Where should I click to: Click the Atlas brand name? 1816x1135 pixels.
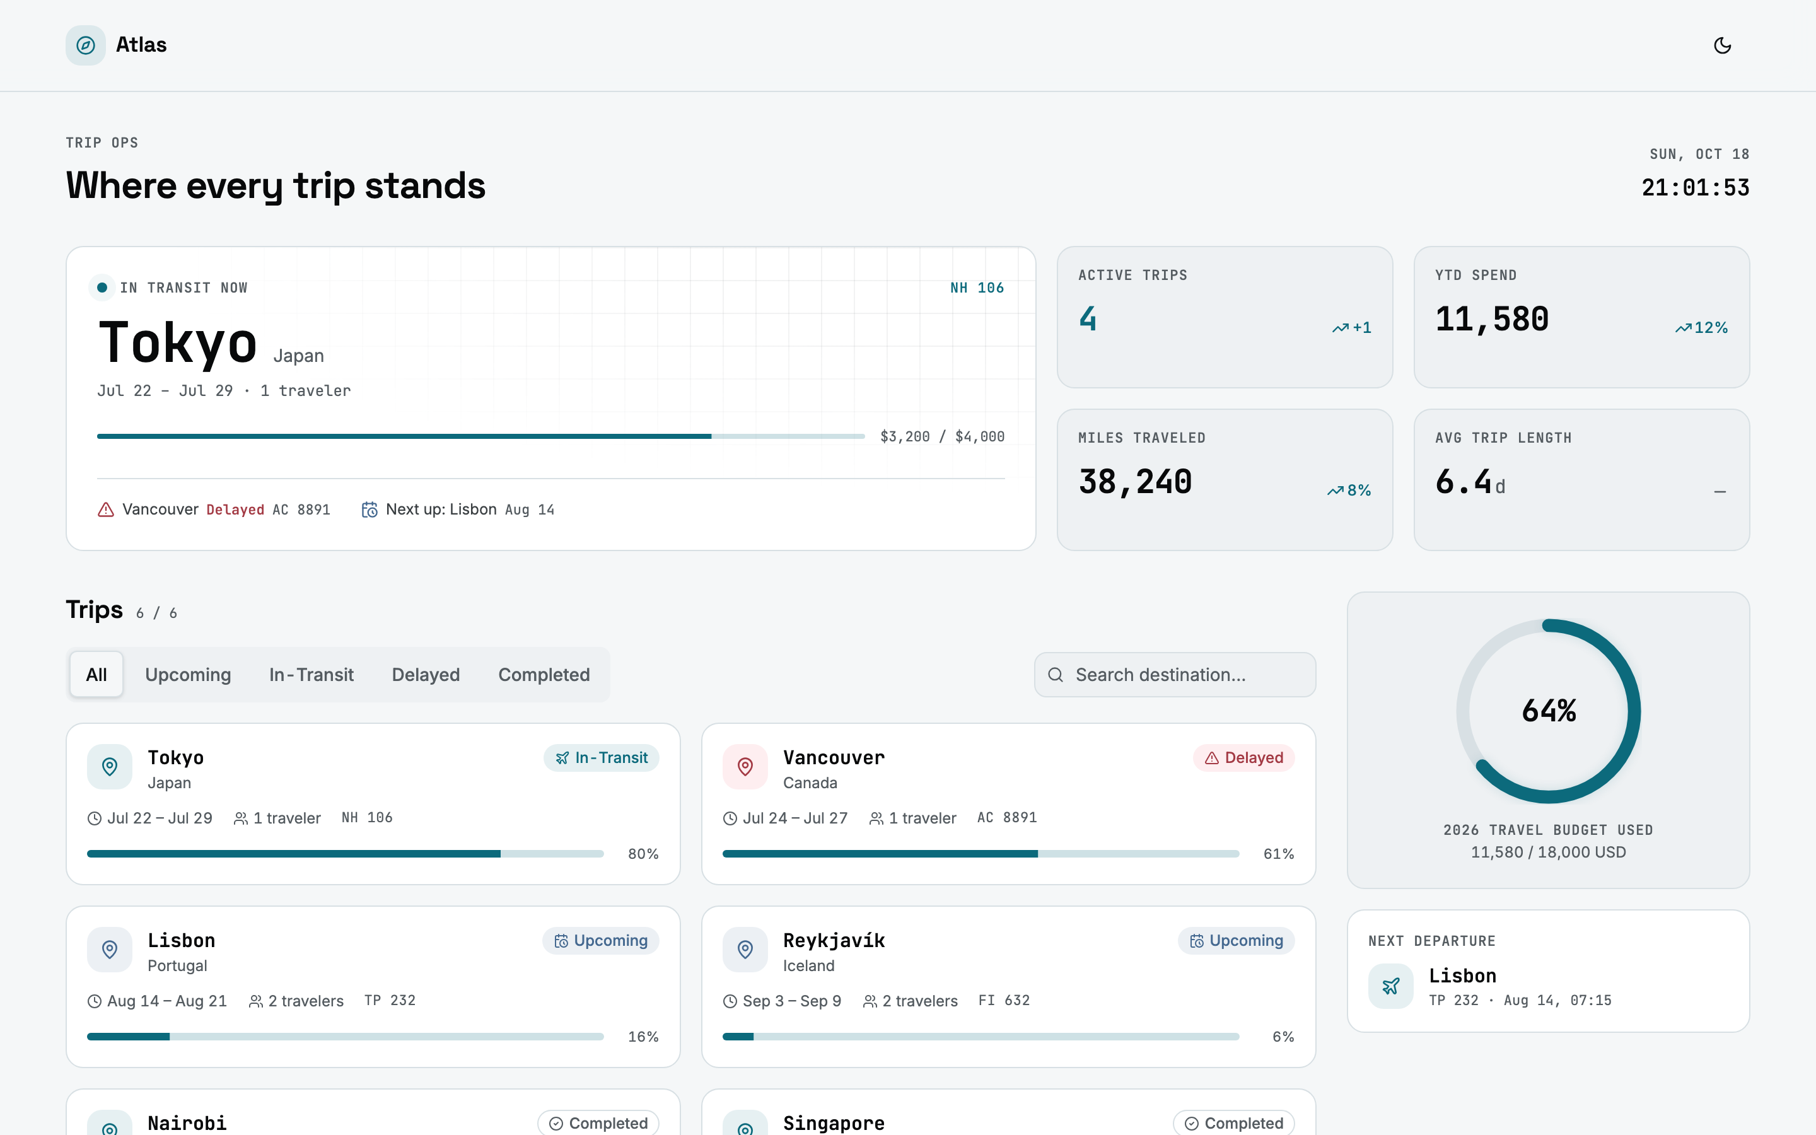[141, 45]
